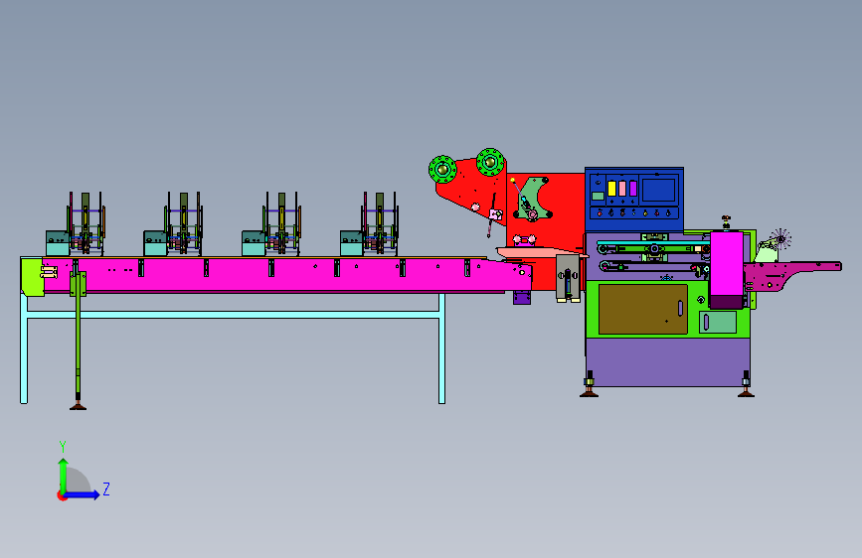Select the cyan support frame crossbar
This screenshot has height=558, width=862.
point(233,315)
